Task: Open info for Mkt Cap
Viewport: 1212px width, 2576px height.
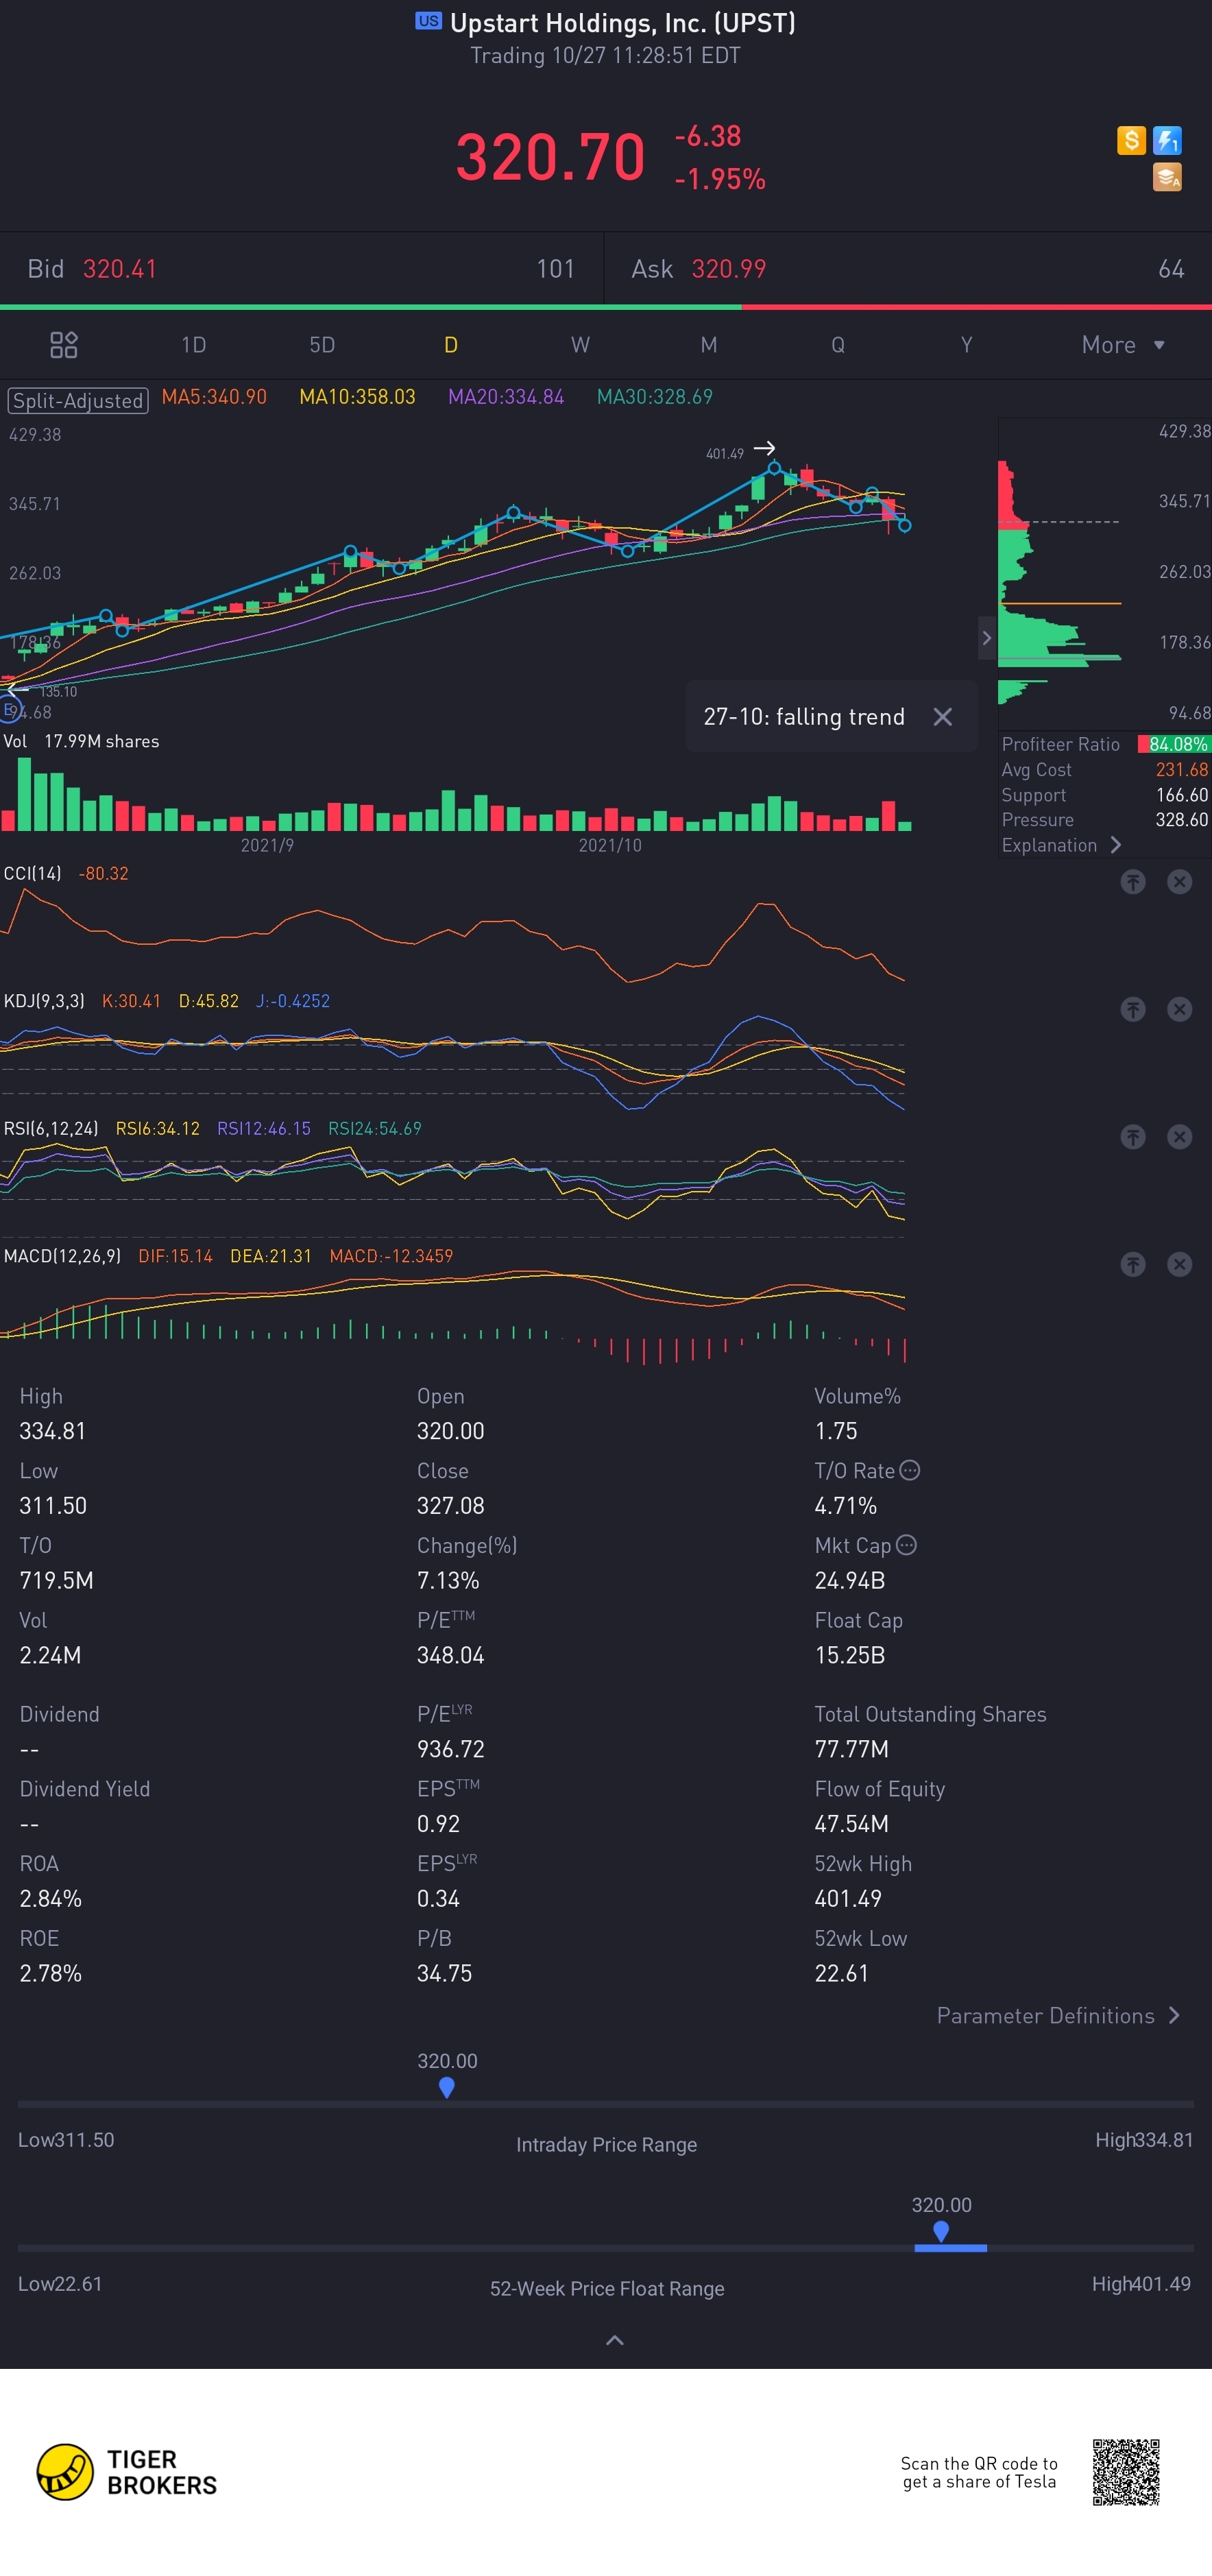Action: tap(906, 1545)
